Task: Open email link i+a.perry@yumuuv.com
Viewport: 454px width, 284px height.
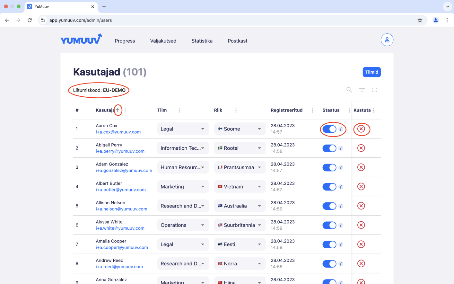Action: (120, 151)
